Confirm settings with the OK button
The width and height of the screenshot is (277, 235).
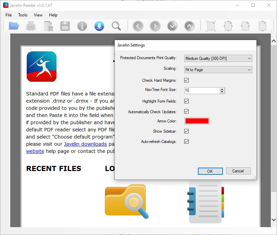coord(210,171)
